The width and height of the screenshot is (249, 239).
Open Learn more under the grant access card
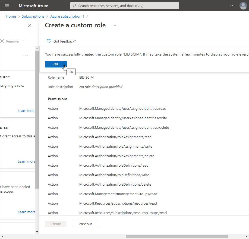26,161
